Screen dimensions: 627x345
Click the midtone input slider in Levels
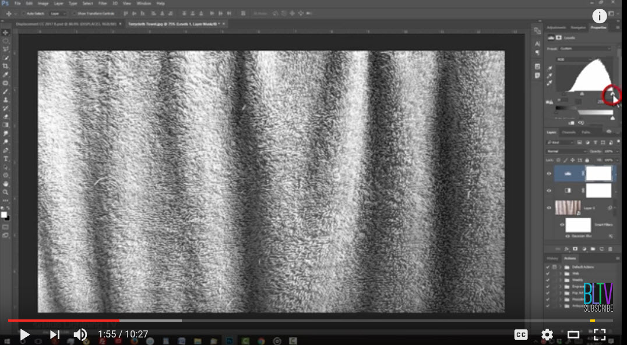pyautogui.click(x=582, y=94)
